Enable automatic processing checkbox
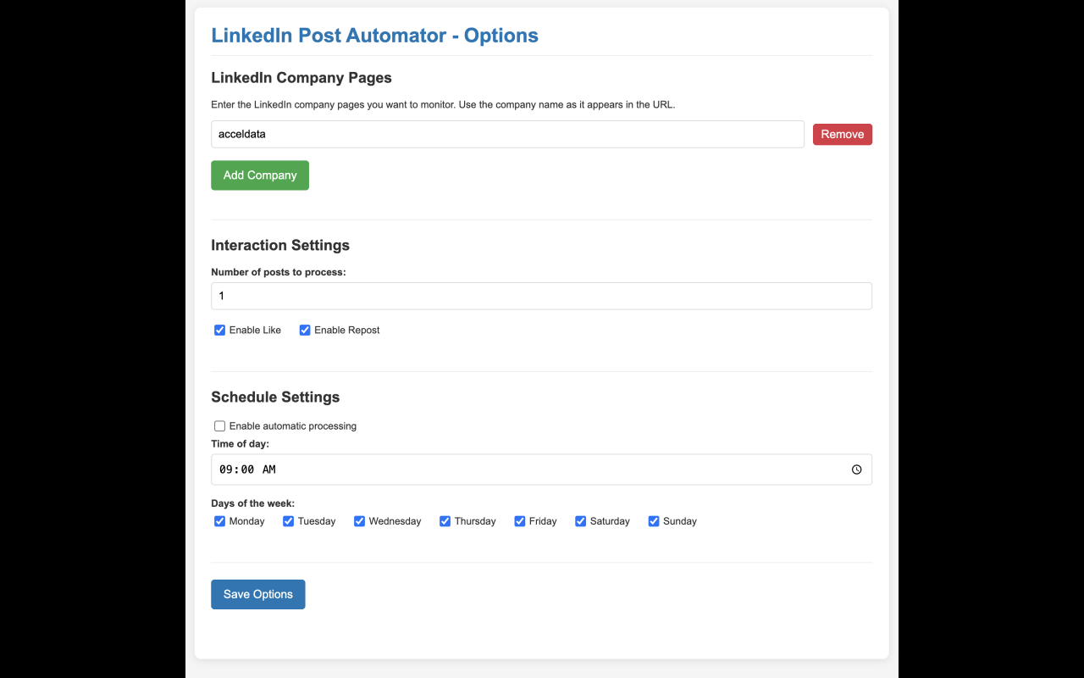1084x678 pixels. [220, 426]
